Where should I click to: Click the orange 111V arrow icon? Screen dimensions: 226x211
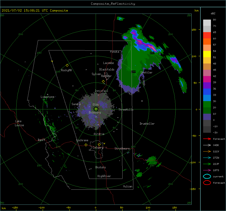tap(207, 151)
